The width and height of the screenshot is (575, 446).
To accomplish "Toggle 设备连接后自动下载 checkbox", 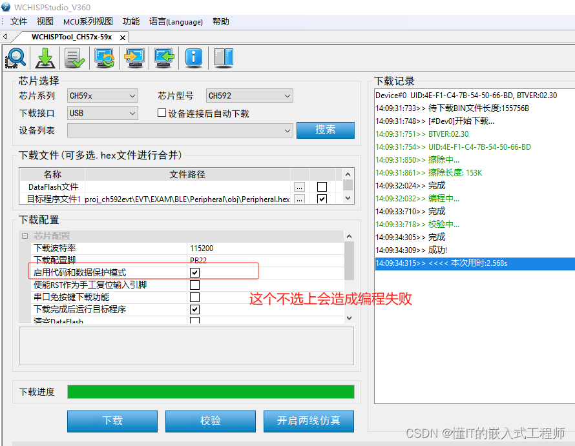I will (162, 113).
